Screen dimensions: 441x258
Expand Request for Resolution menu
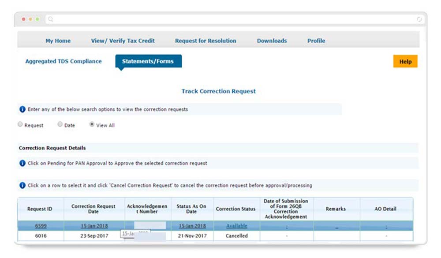[206, 41]
